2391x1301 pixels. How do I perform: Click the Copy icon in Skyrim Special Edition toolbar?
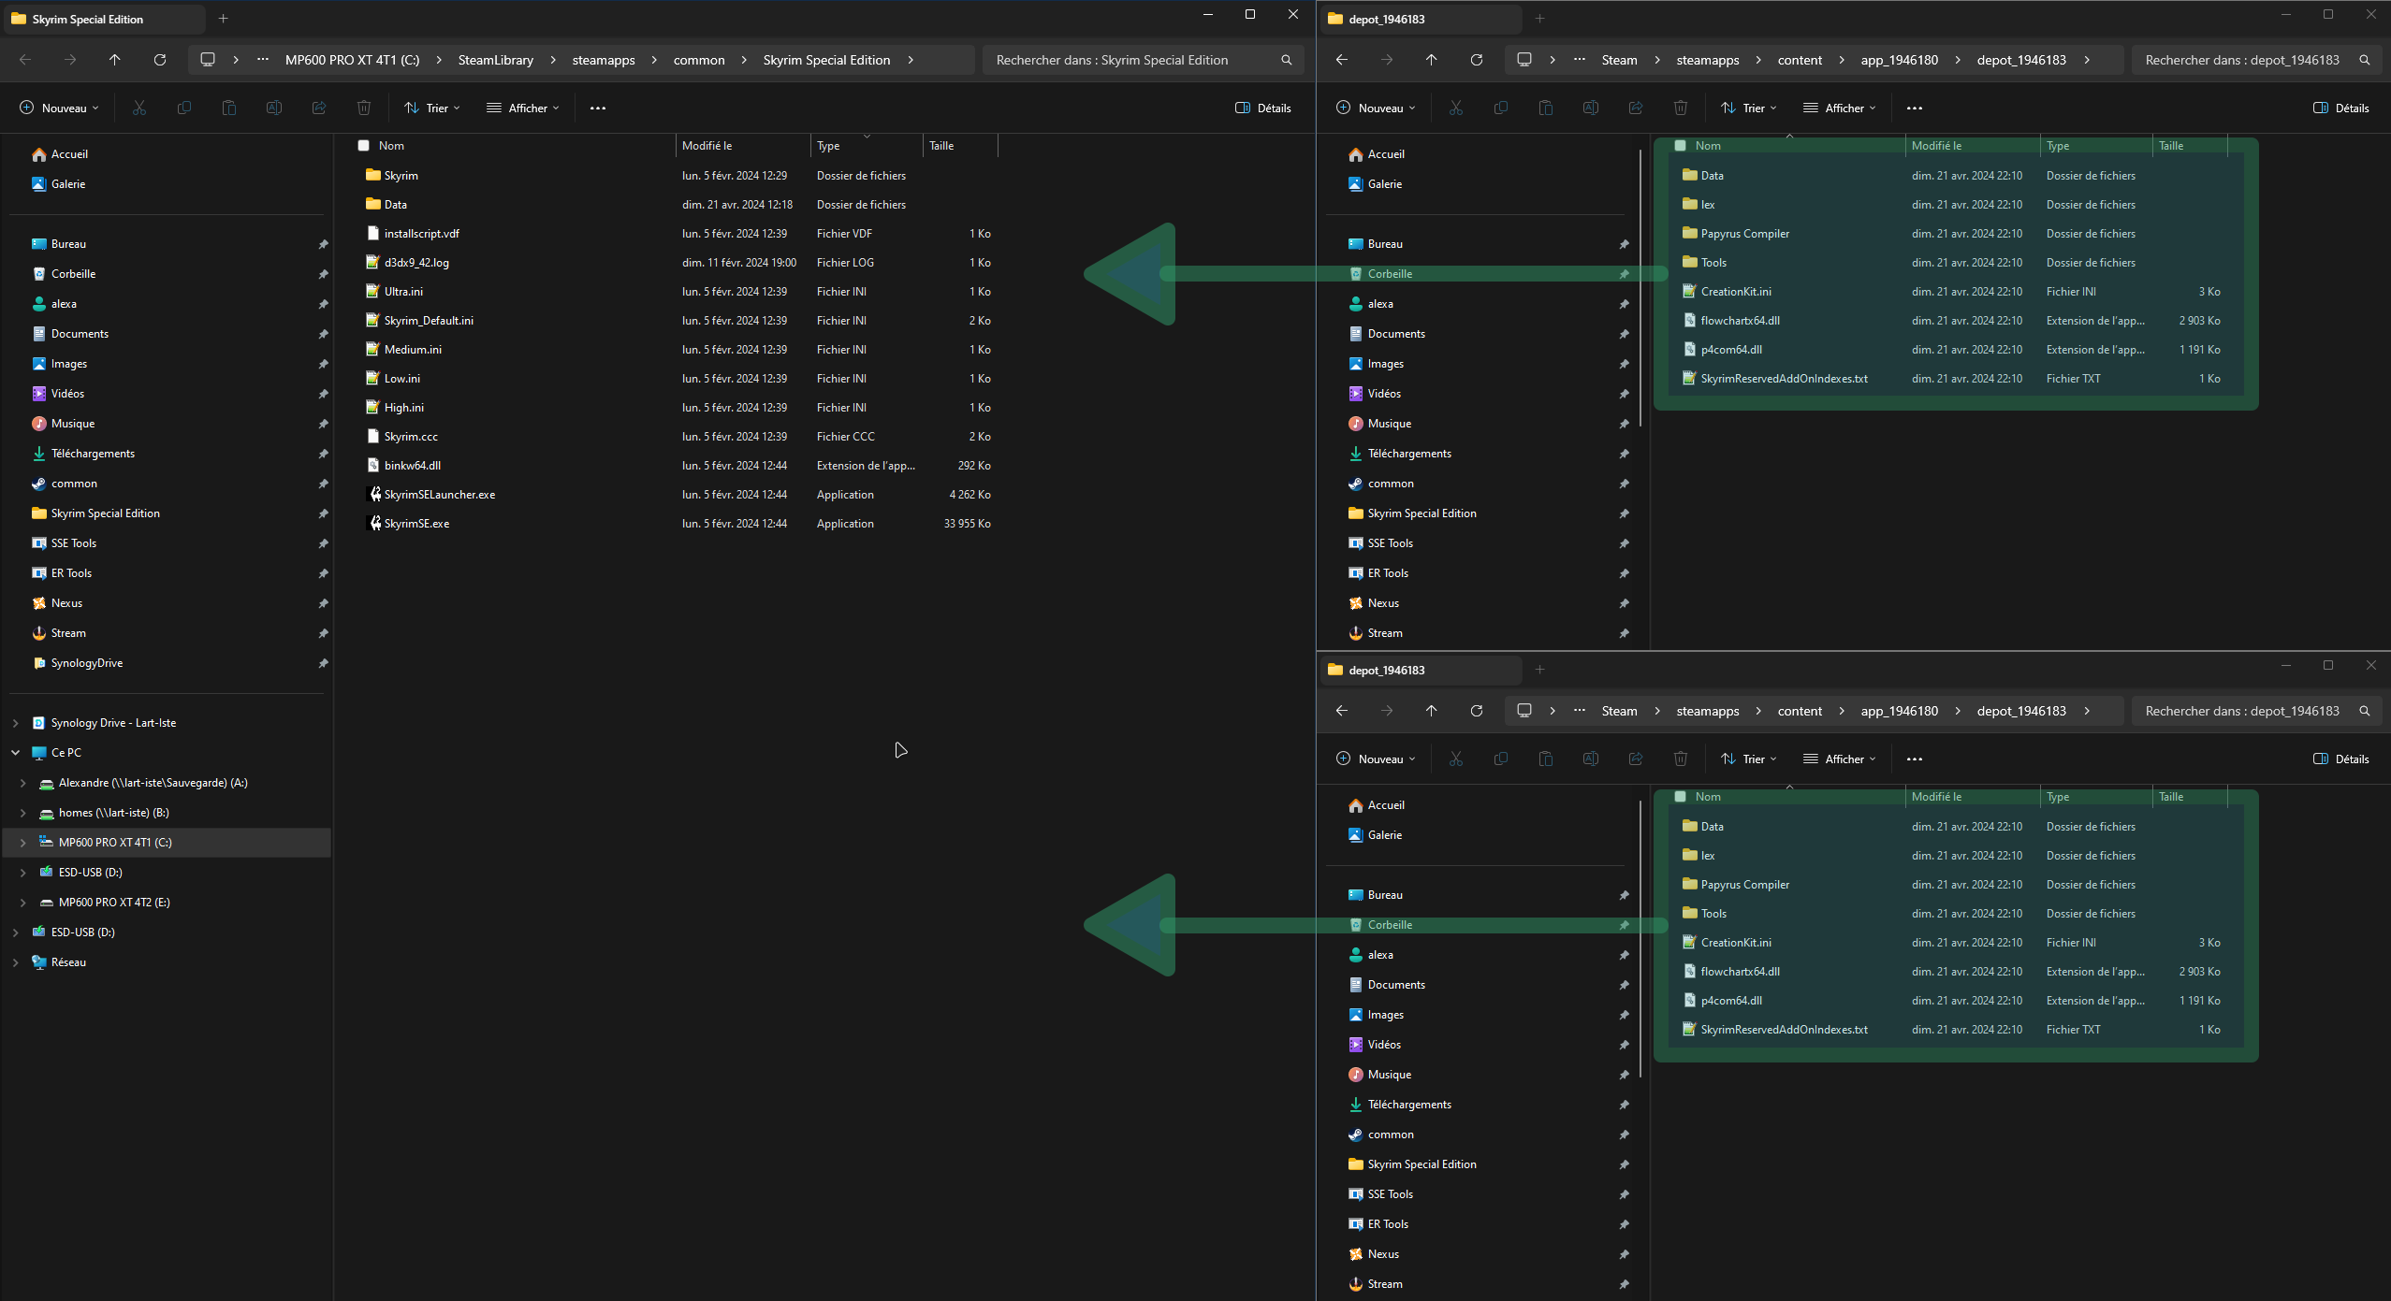coord(184,108)
